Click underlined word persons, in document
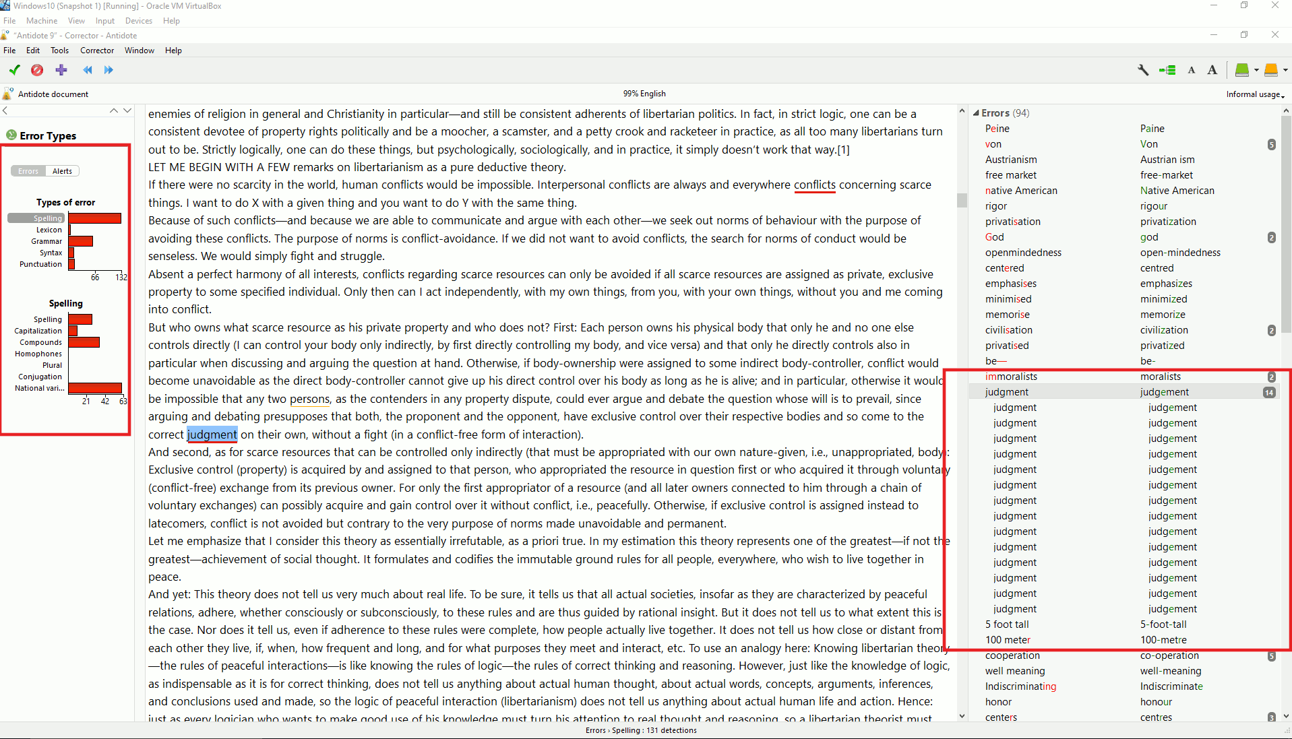The width and height of the screenshot is (1292, 739). tap(310, 399)
